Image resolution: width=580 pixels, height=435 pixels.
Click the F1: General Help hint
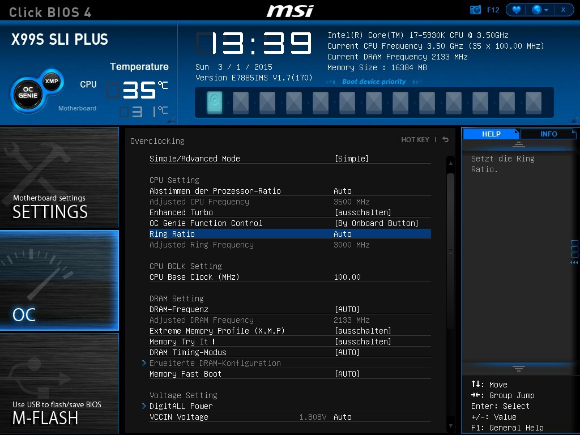click(507, 428)
